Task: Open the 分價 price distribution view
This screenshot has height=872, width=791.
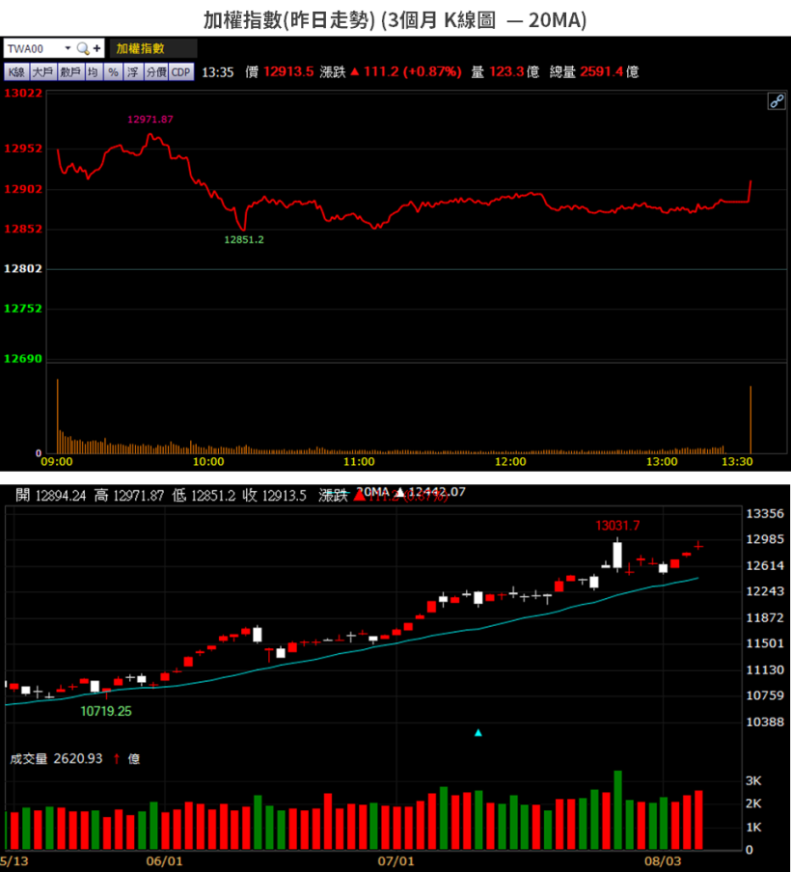Action: tap(156, 71)
